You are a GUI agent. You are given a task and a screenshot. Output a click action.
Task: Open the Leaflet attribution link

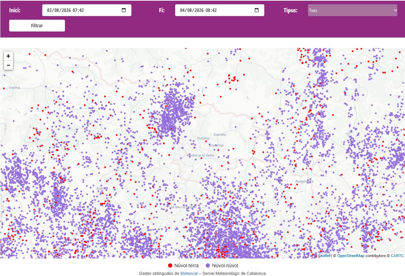(324, 256)
